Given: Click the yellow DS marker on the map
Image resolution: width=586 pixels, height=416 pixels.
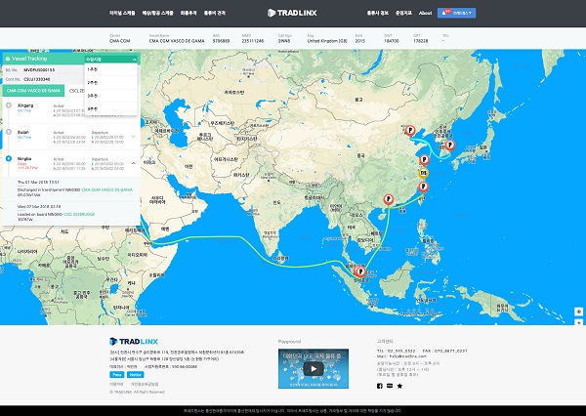Looking at the screenshot, I should point(423,173).
